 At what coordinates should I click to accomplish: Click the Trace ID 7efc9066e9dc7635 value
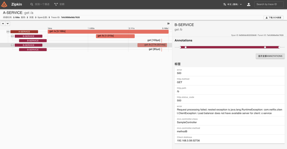[70, 18]
